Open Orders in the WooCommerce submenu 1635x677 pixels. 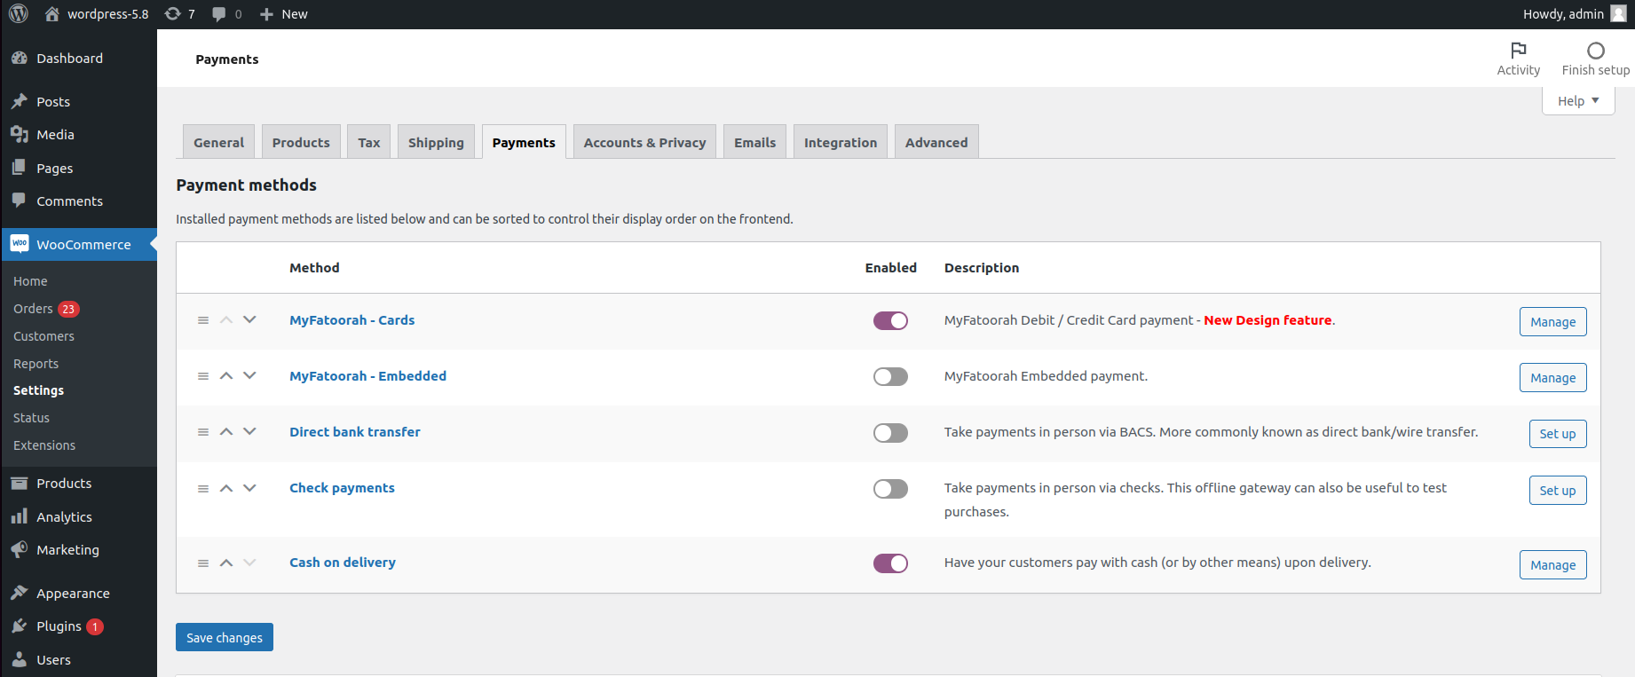click(33, 309)
